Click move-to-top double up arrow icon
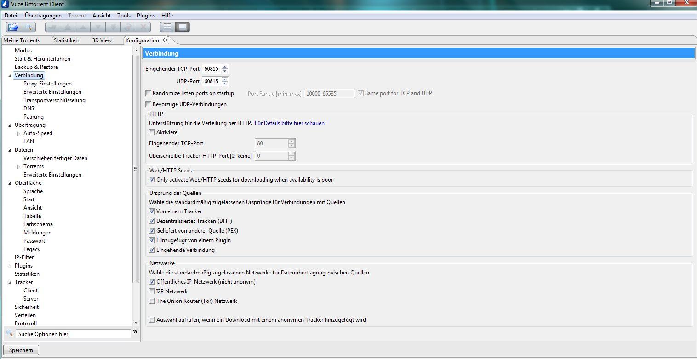 [68, 27]
